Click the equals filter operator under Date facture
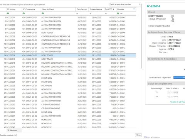 pos(77,14)
